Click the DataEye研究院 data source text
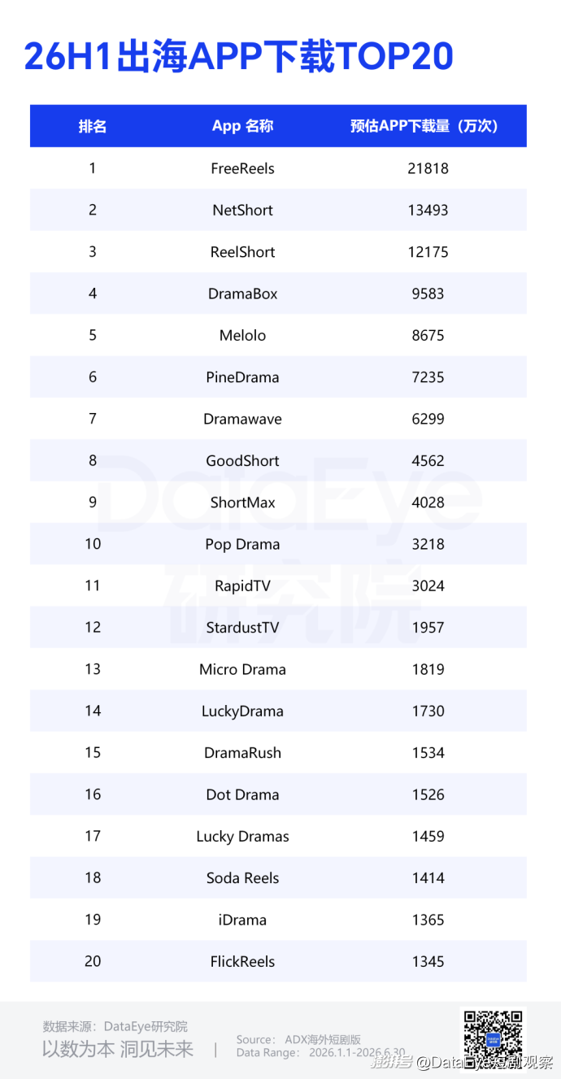 (x=146, y=1026)
